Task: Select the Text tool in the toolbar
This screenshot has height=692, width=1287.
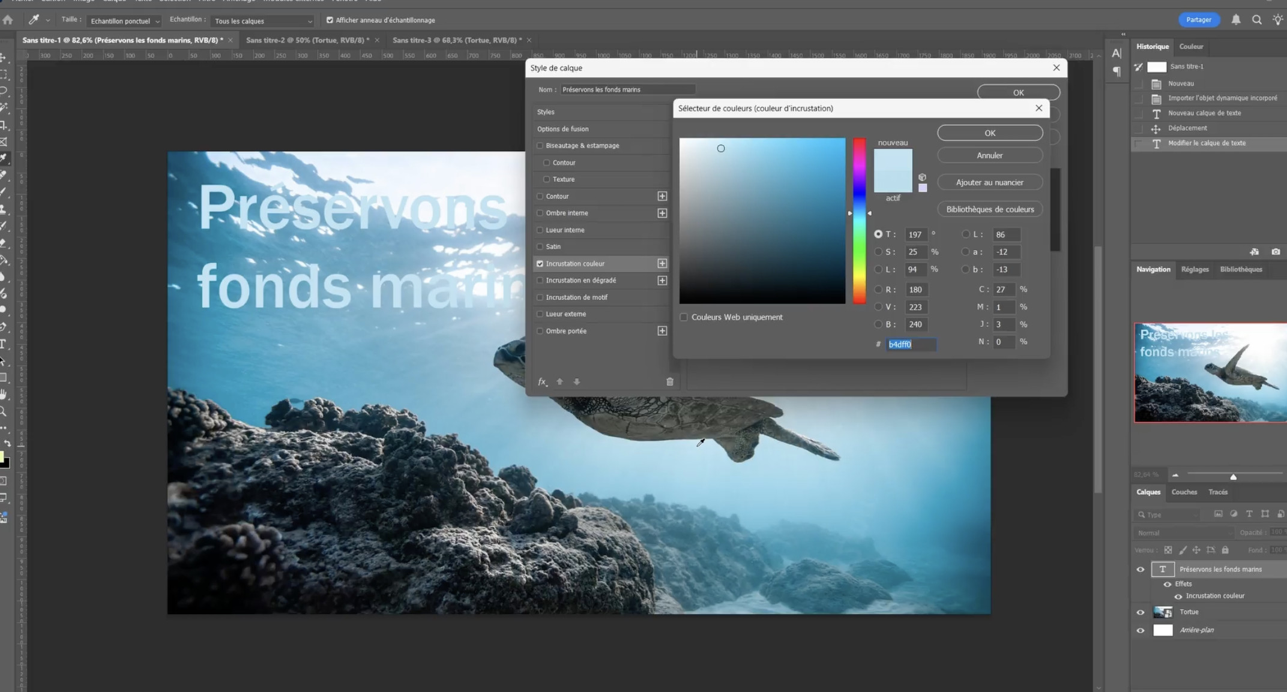Action: pos(4,344)
